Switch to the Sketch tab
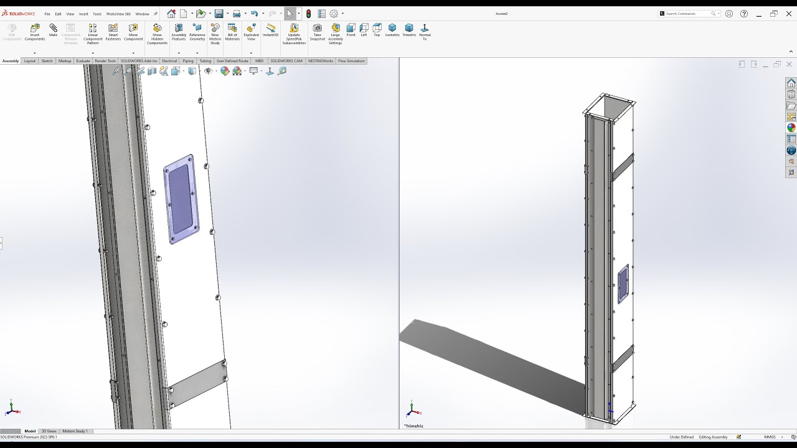 click(47, 61)
